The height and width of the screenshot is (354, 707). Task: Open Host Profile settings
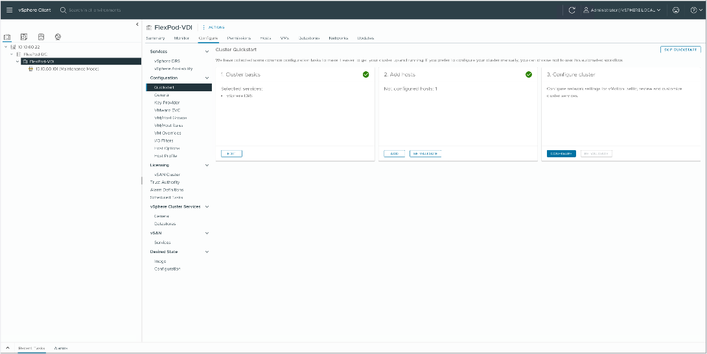[x=165, y=156]
